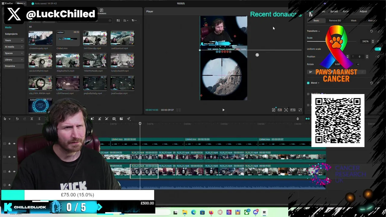The width and height of the screenshot is (386, 217).
Task: Click the magic wand enhance icon
Action: tap(107, 119)
